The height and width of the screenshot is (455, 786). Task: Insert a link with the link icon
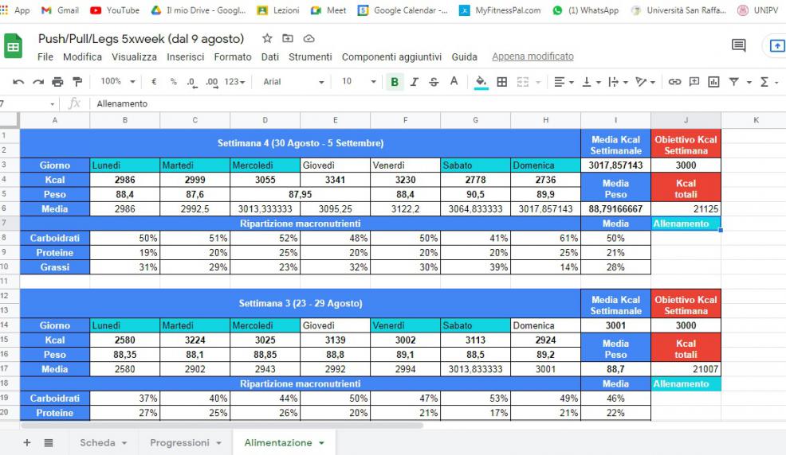click(x=674, y=81)
